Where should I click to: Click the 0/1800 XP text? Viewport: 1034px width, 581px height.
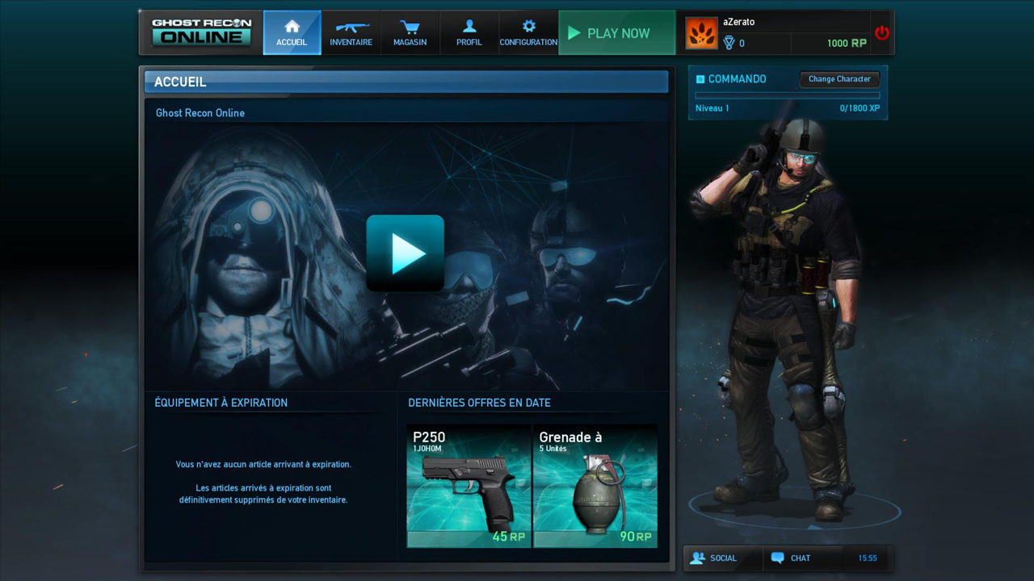click(860, 108)
